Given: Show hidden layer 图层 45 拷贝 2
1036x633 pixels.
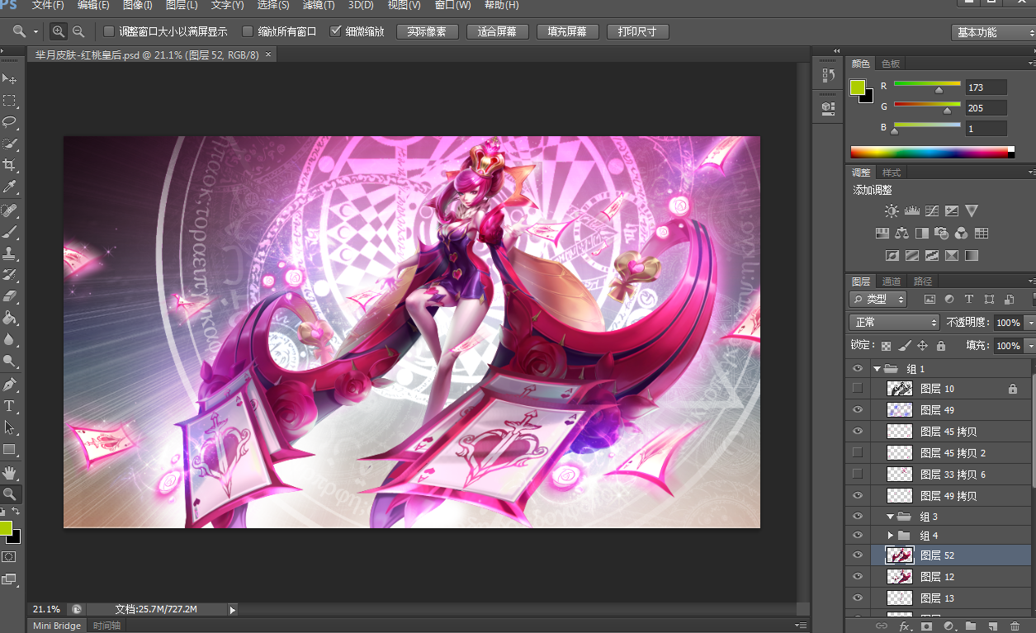Looking at the screenshot, I should pos(858,452).
